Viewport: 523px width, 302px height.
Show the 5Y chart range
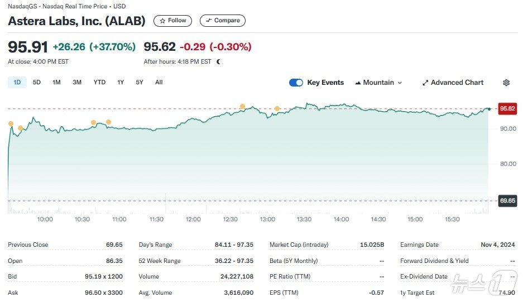140,83
